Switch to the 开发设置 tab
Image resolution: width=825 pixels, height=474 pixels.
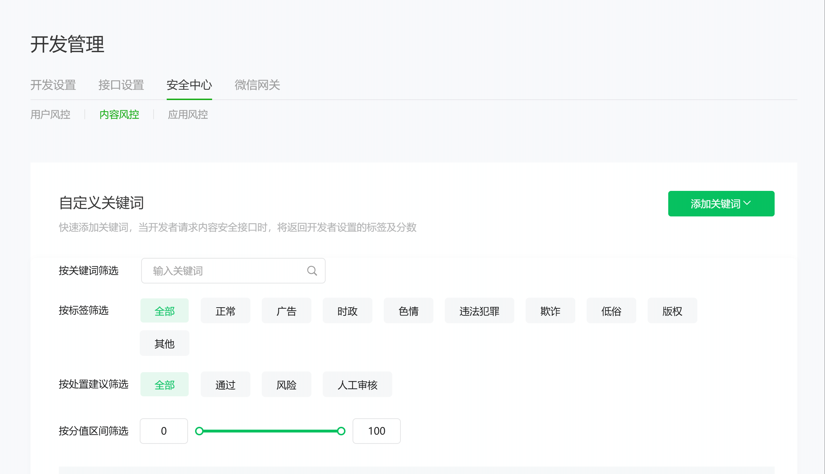tap(53, 85)
